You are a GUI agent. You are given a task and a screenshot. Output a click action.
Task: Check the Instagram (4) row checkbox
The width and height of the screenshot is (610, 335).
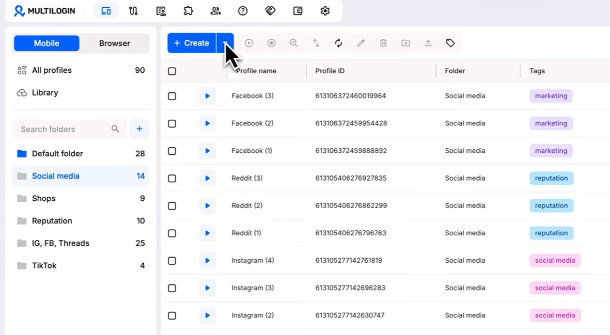172,261
